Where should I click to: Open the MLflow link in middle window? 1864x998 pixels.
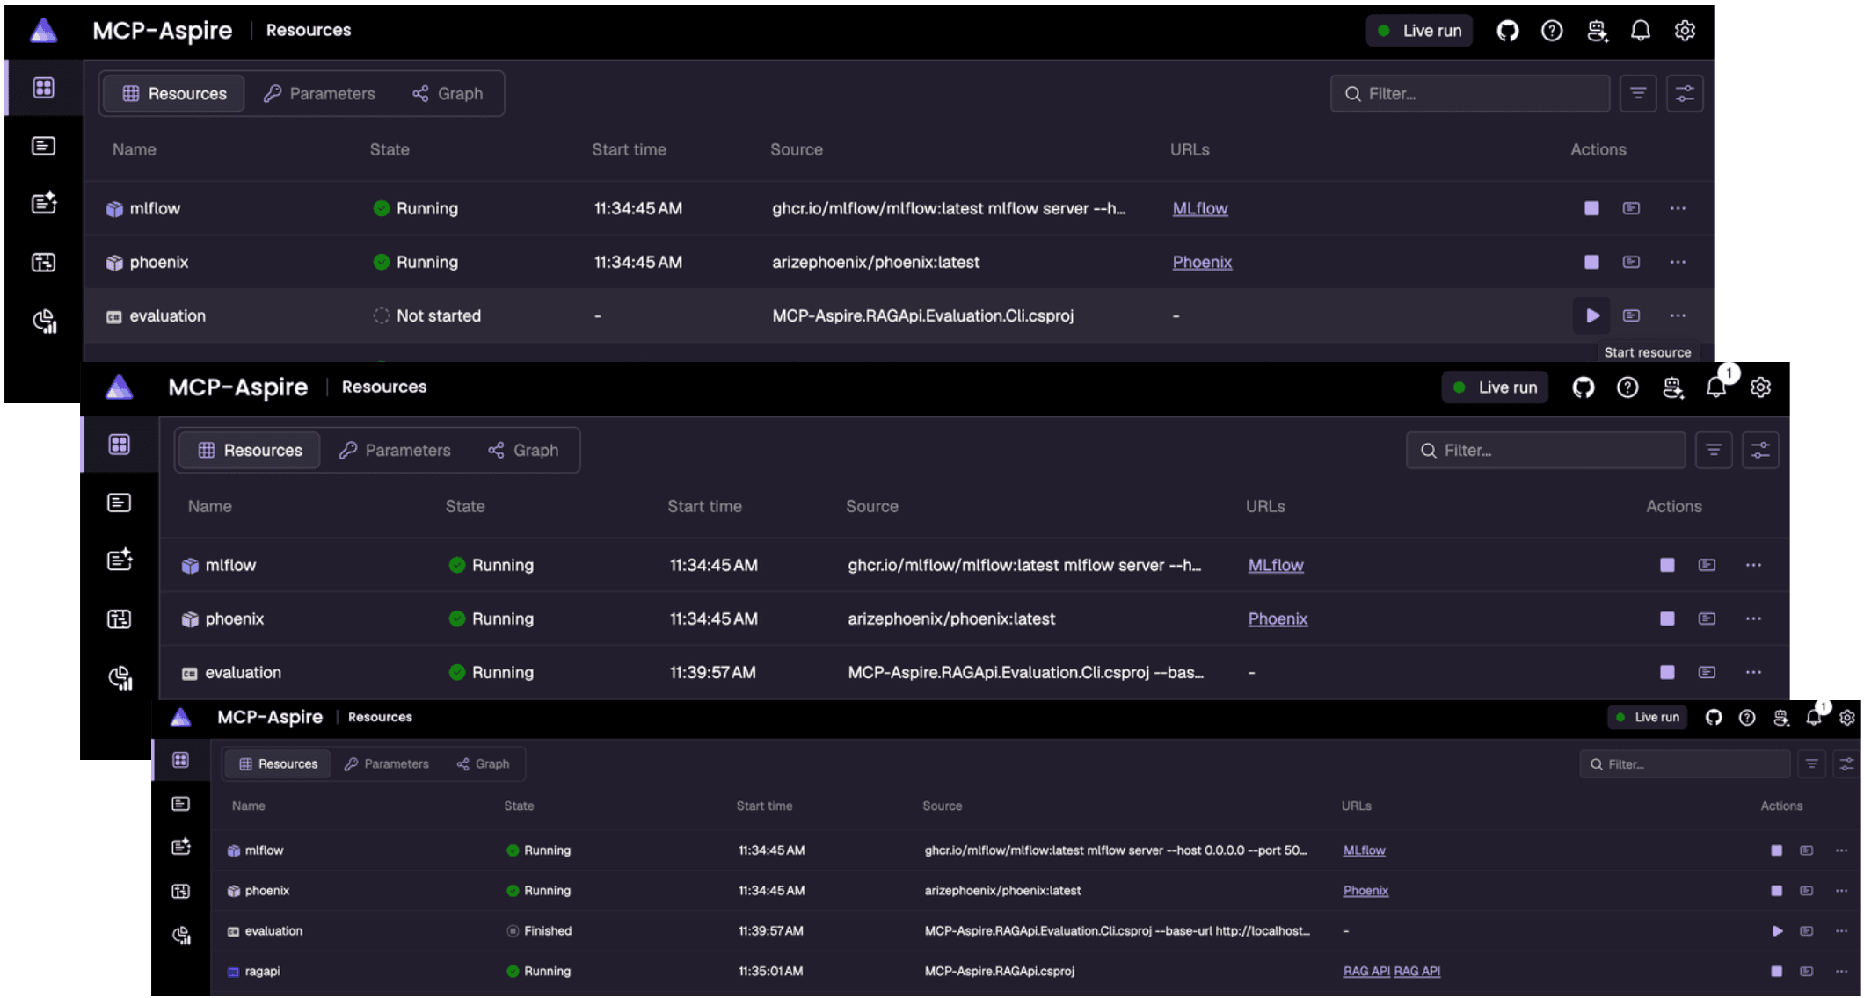pyautogui.click(x=1276, y=565)
